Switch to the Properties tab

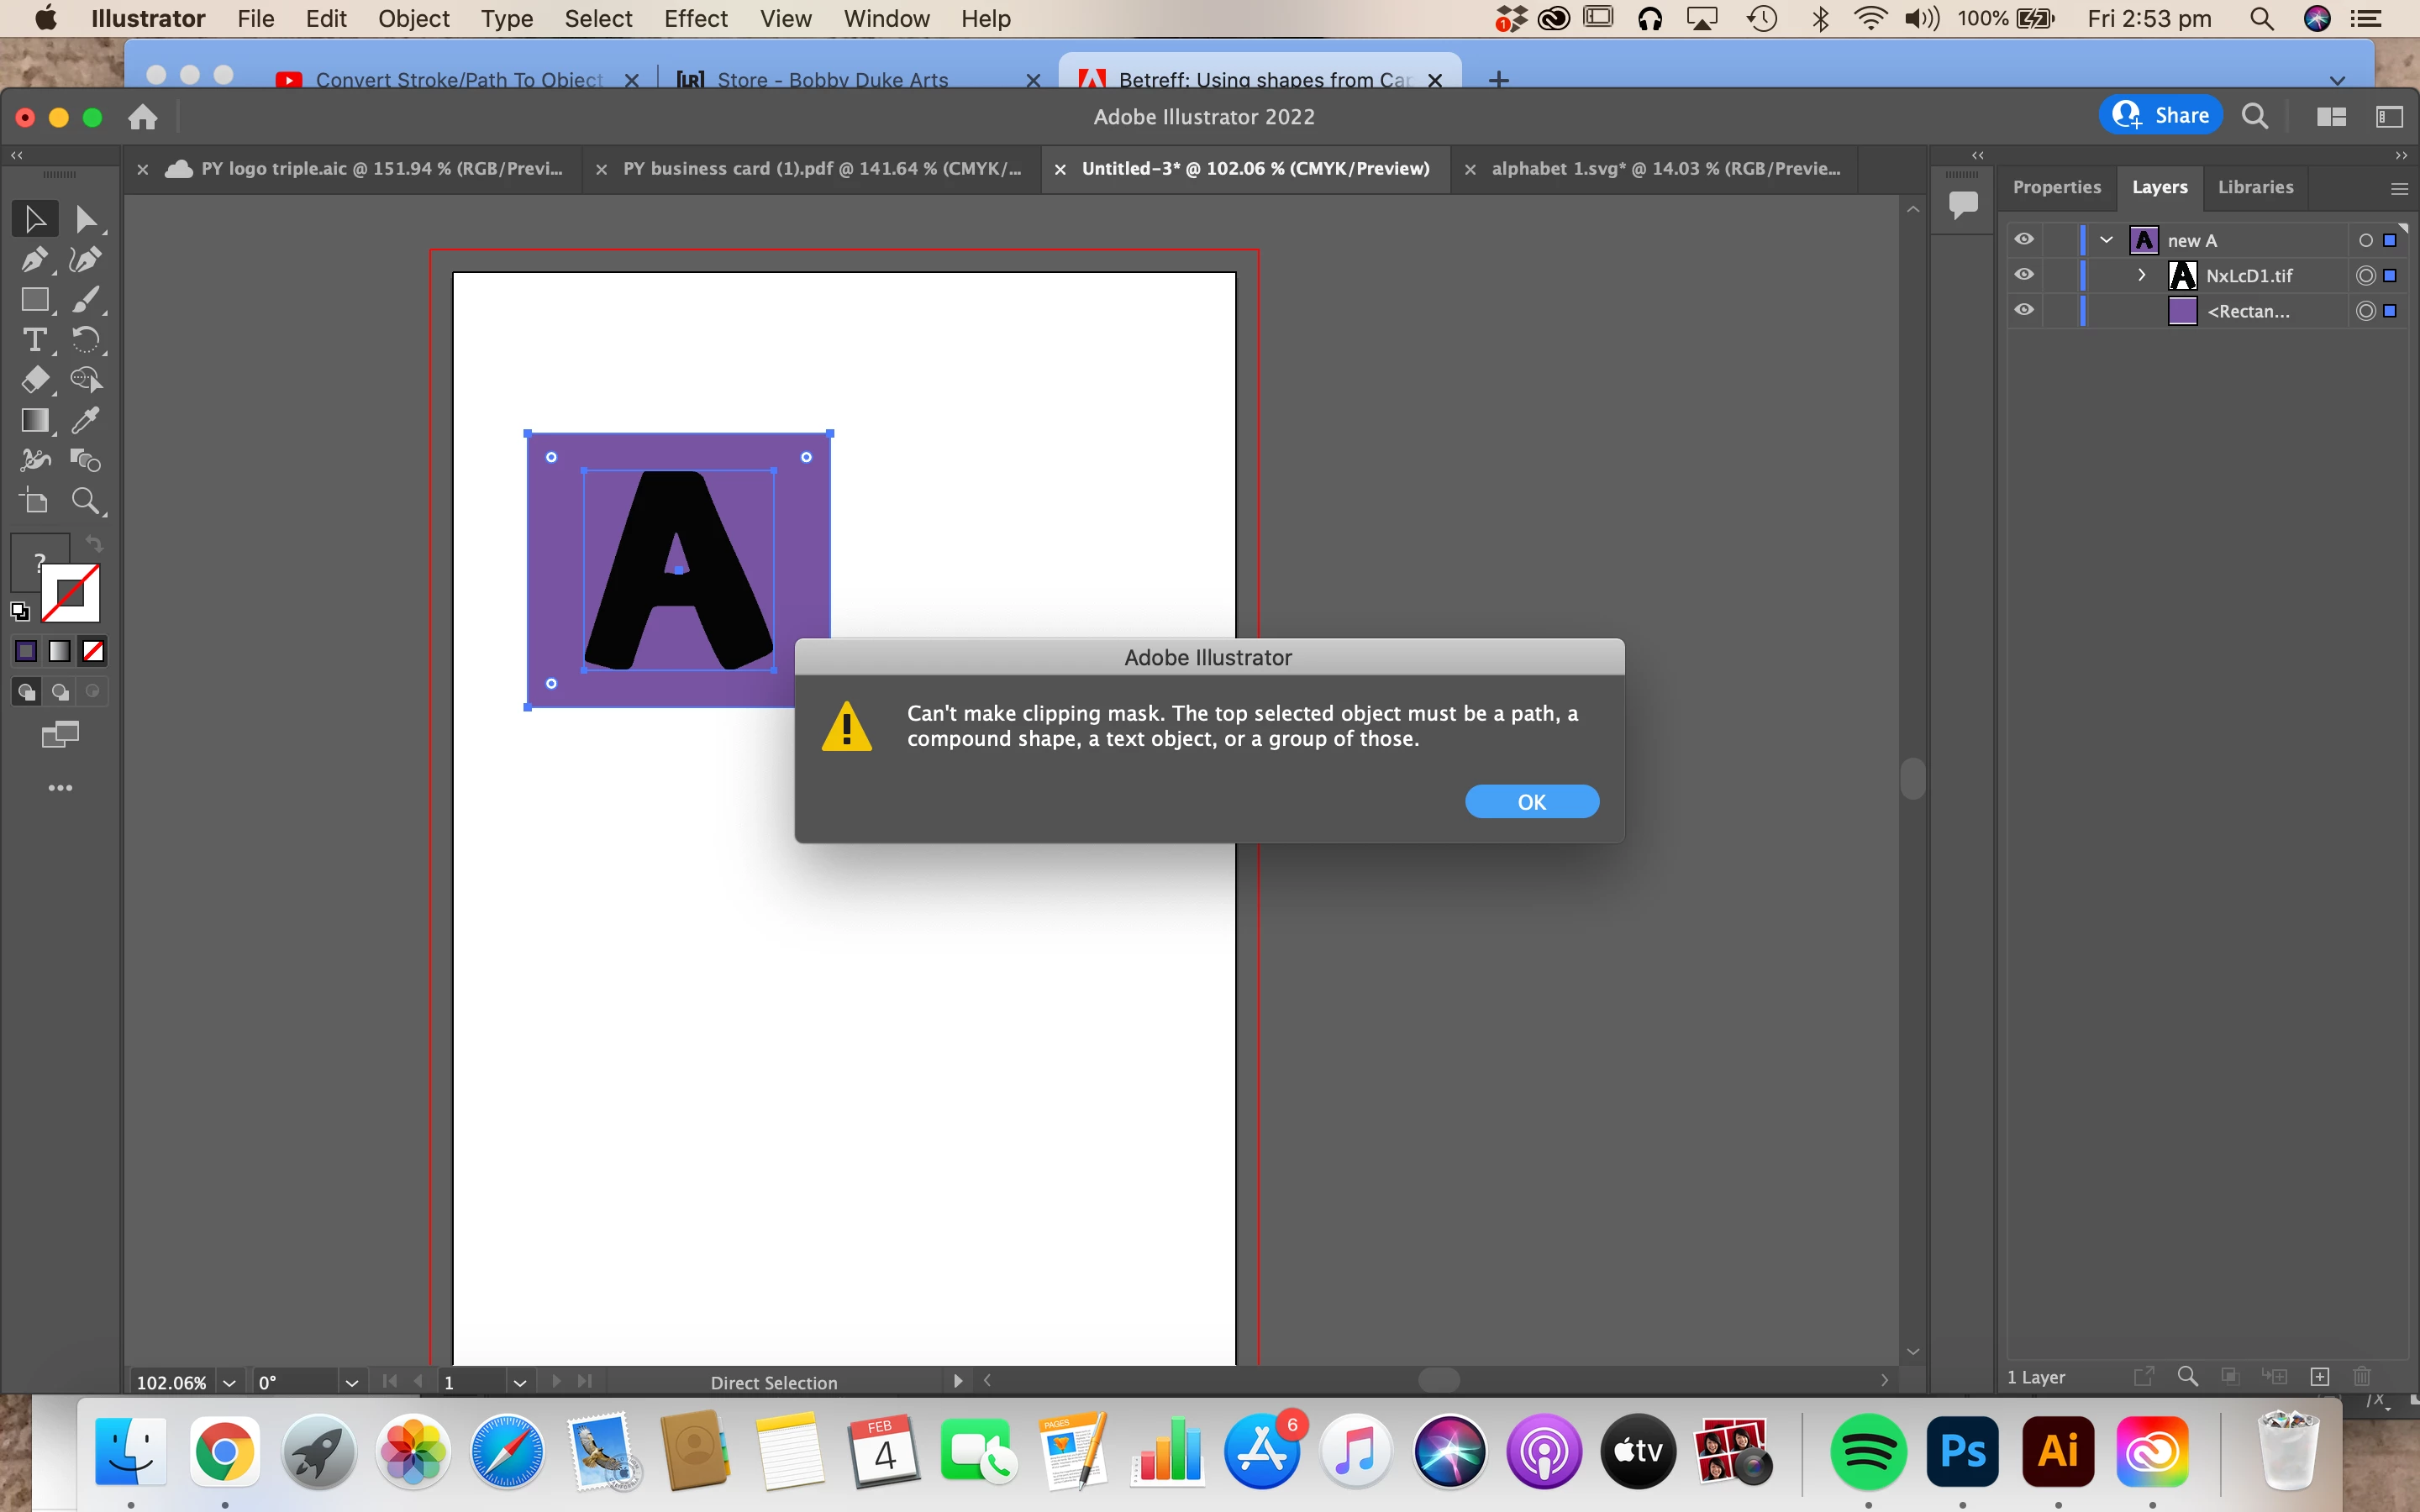pyautogui.click(x=2056, y=187)
